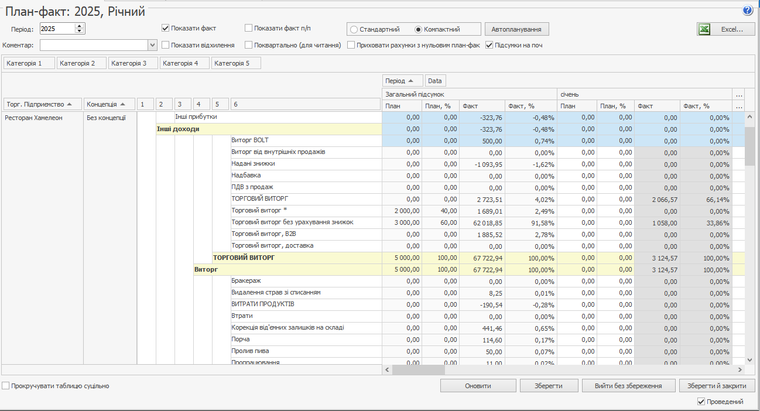Click the Зберегти й закрити button

pos(717,386)
